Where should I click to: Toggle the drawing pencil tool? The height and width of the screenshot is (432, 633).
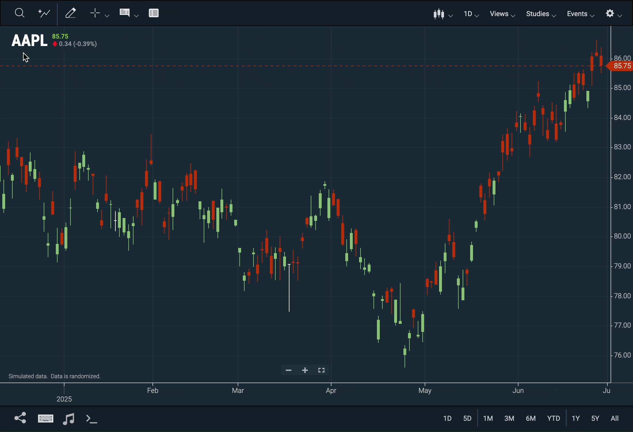[x=71, y=13]
